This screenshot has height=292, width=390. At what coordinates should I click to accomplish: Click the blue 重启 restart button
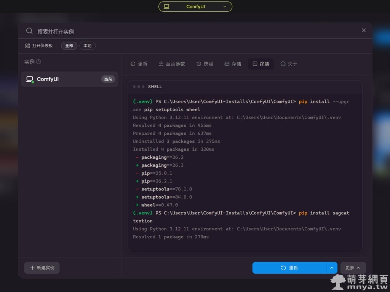289,268
